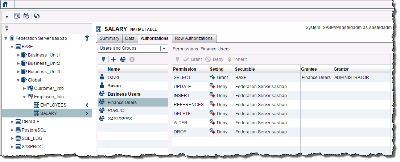
Task: Select the EMPLOYEES table in tree
Action: pyautogui.click(x=53, y=105)
